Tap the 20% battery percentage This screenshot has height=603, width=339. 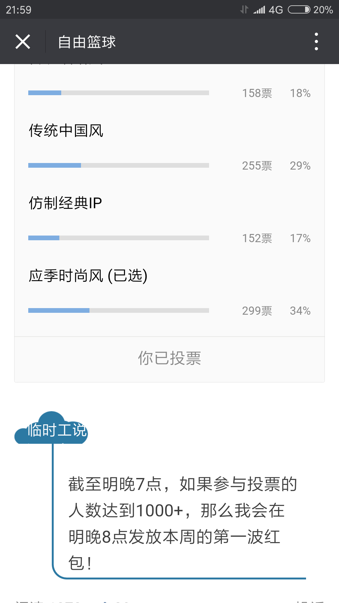tap(323, 10)
